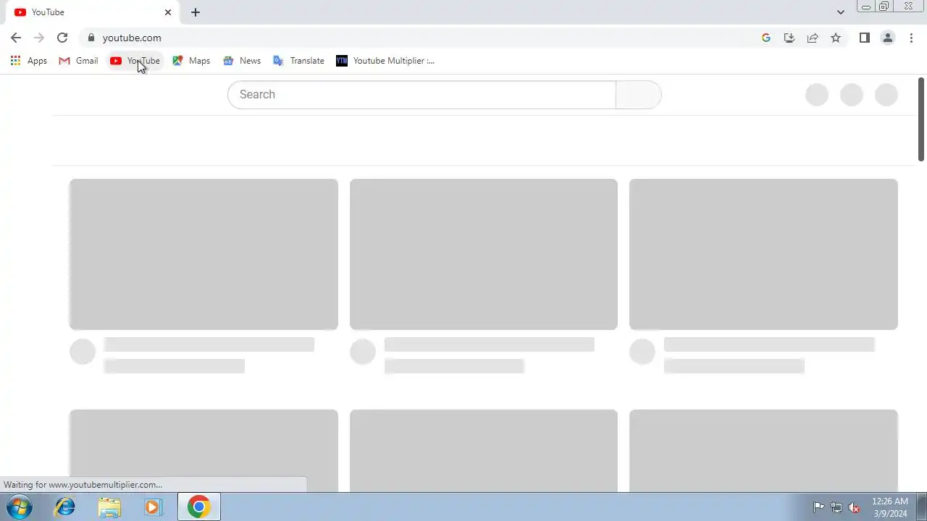Open the clock showing 12:26 AM
The height and width of the screenshot is (521, 927).
[x=889, y=507]
